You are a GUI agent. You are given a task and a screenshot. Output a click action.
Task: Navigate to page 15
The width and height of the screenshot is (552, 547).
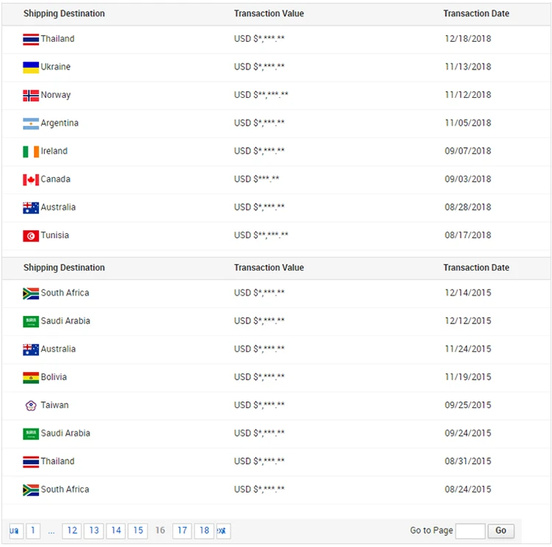pyautogui.click(x=138, y=530)
